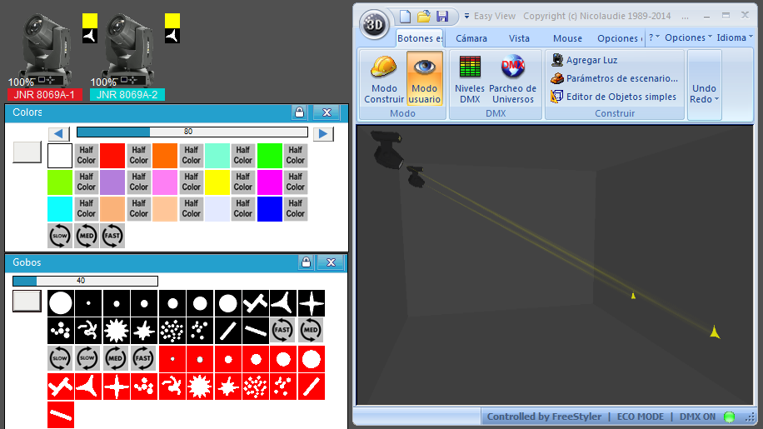763x429 pixels.
Task: Click Agregar Luz
Action: point(584,60)
